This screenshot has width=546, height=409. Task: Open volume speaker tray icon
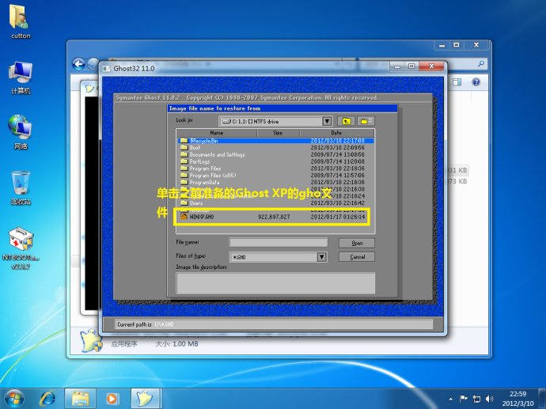click(x=489, y=399)
